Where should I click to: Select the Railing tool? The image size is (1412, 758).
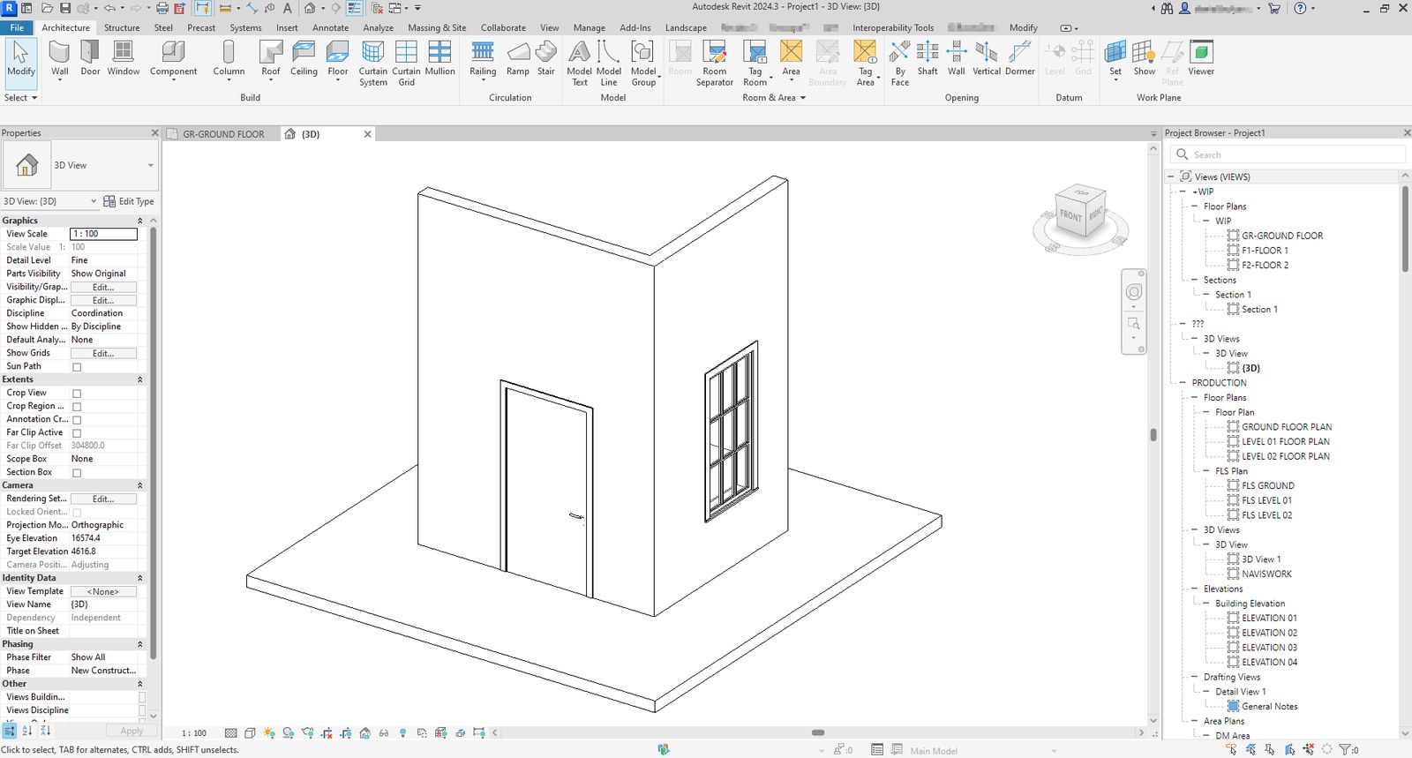coord(483,59)
